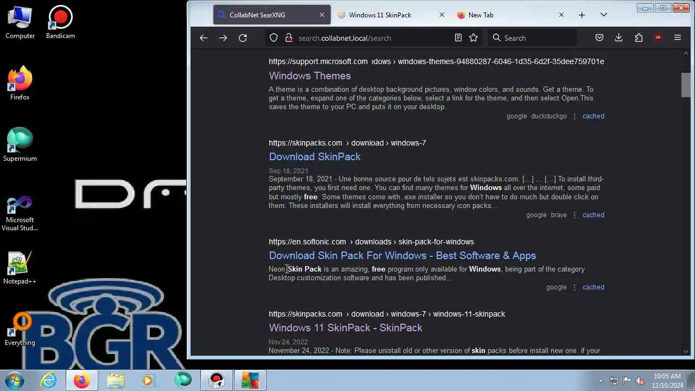The image size is (695, 391).
Task: Click the en.softonic.com result URL
Action: [x=371, y=242]
